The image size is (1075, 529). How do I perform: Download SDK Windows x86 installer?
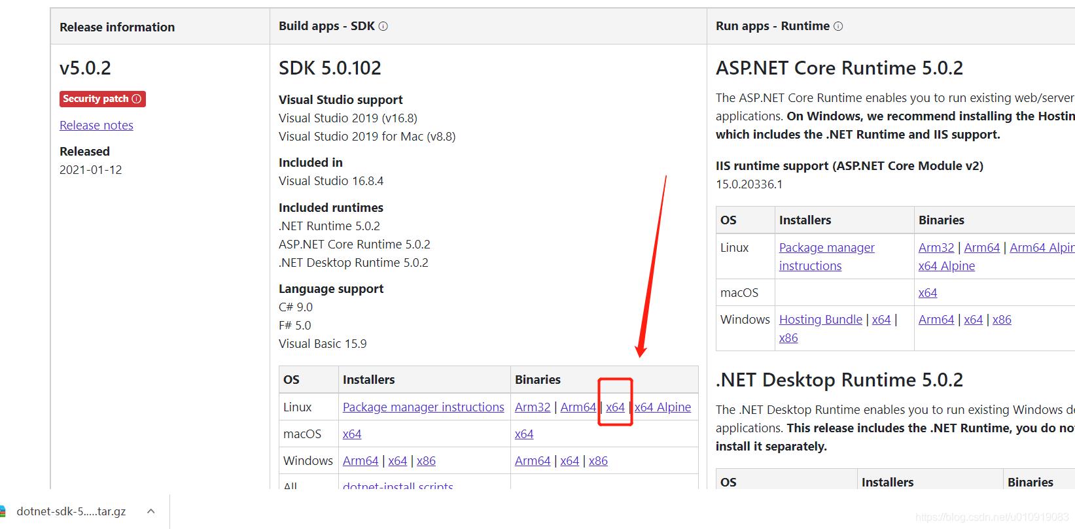426,460
